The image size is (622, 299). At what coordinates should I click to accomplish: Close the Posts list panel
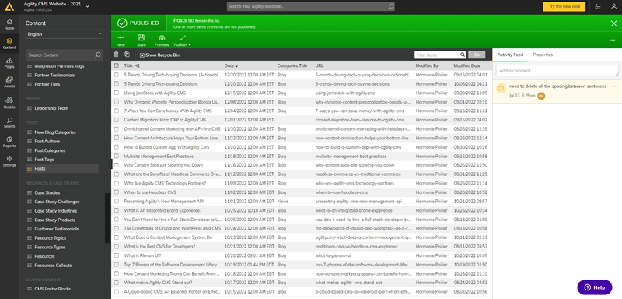click(613, 23)
